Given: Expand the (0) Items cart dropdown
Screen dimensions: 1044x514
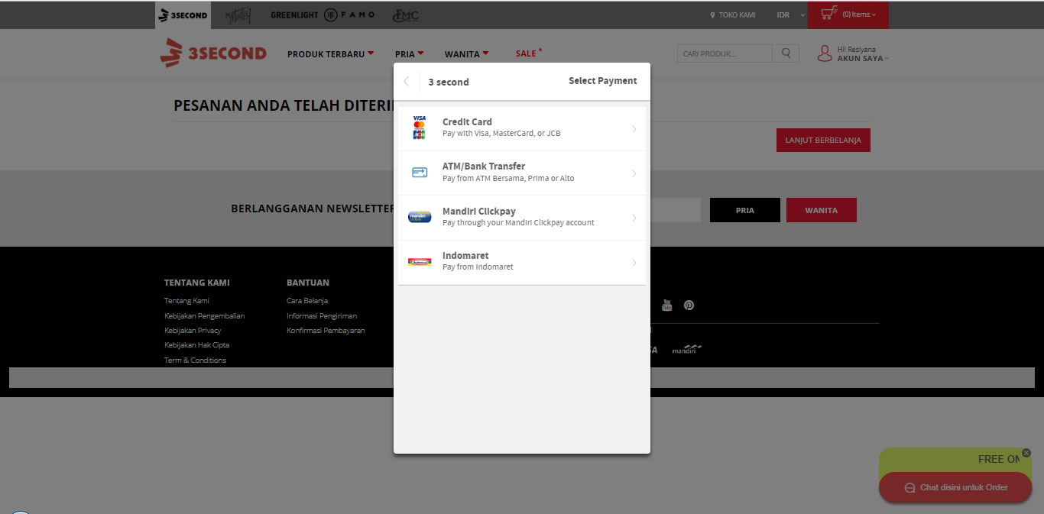Looking at the screenshot, I should pos(859,15).
